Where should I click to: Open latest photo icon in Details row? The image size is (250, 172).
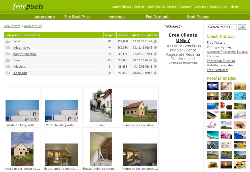point(155,41)
